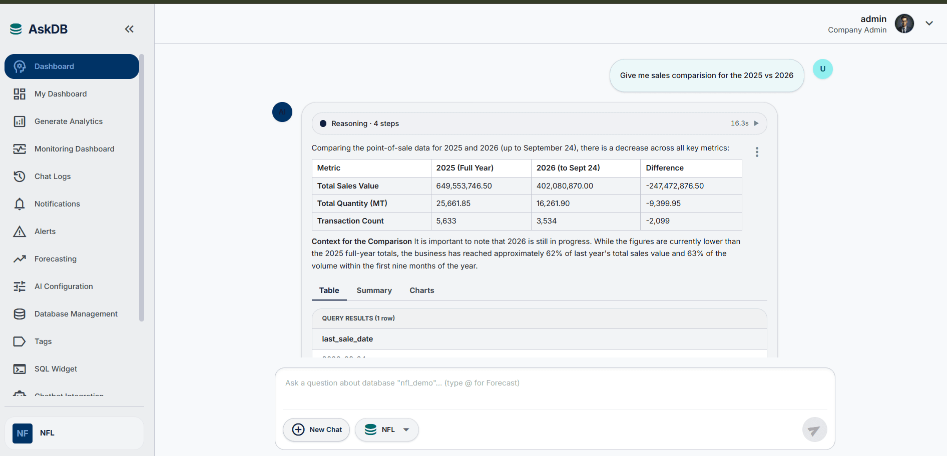Click the Monitoring Dashboard icon

20,149
